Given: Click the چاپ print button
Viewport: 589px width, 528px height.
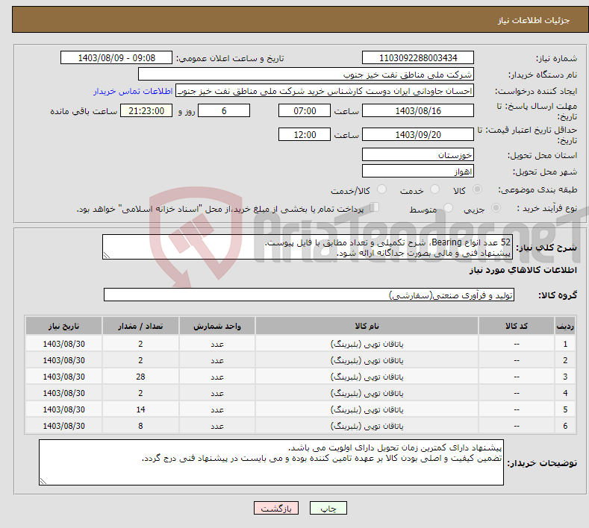Looking at the screenshot, I should point(328,508).
